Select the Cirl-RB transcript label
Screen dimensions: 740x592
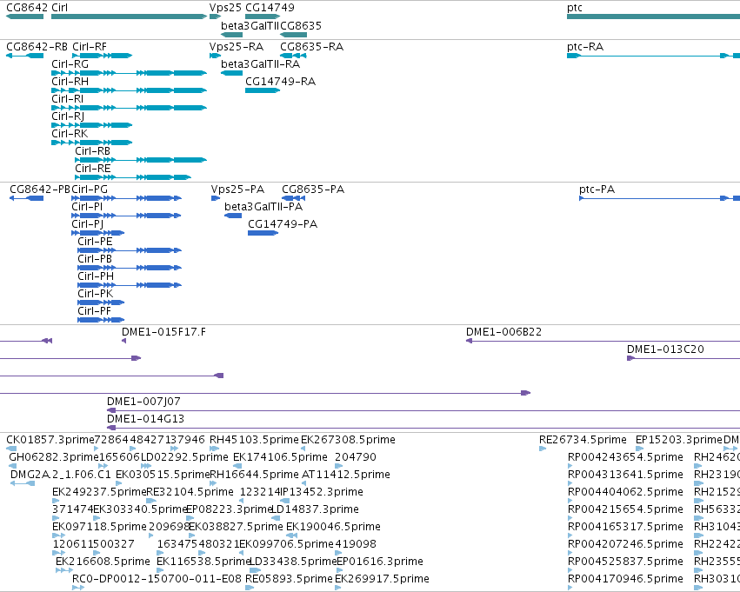coord(92,151)
